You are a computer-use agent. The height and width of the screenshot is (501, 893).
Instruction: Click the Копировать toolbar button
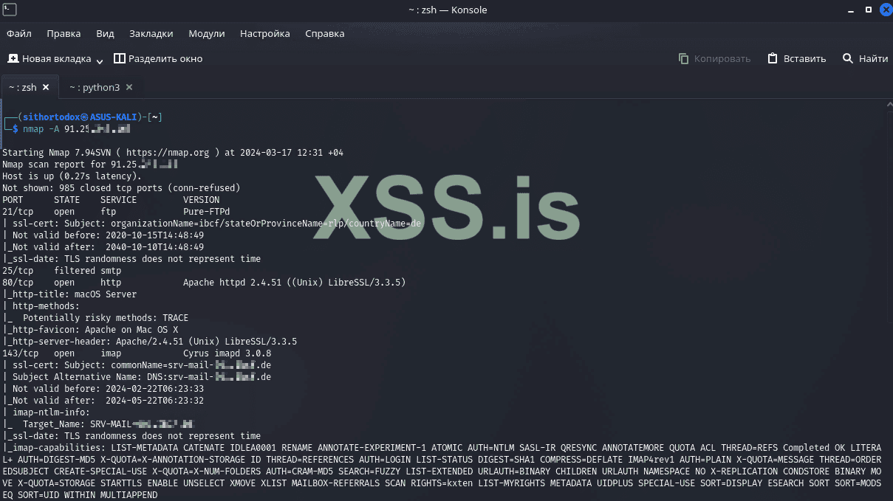714,58
